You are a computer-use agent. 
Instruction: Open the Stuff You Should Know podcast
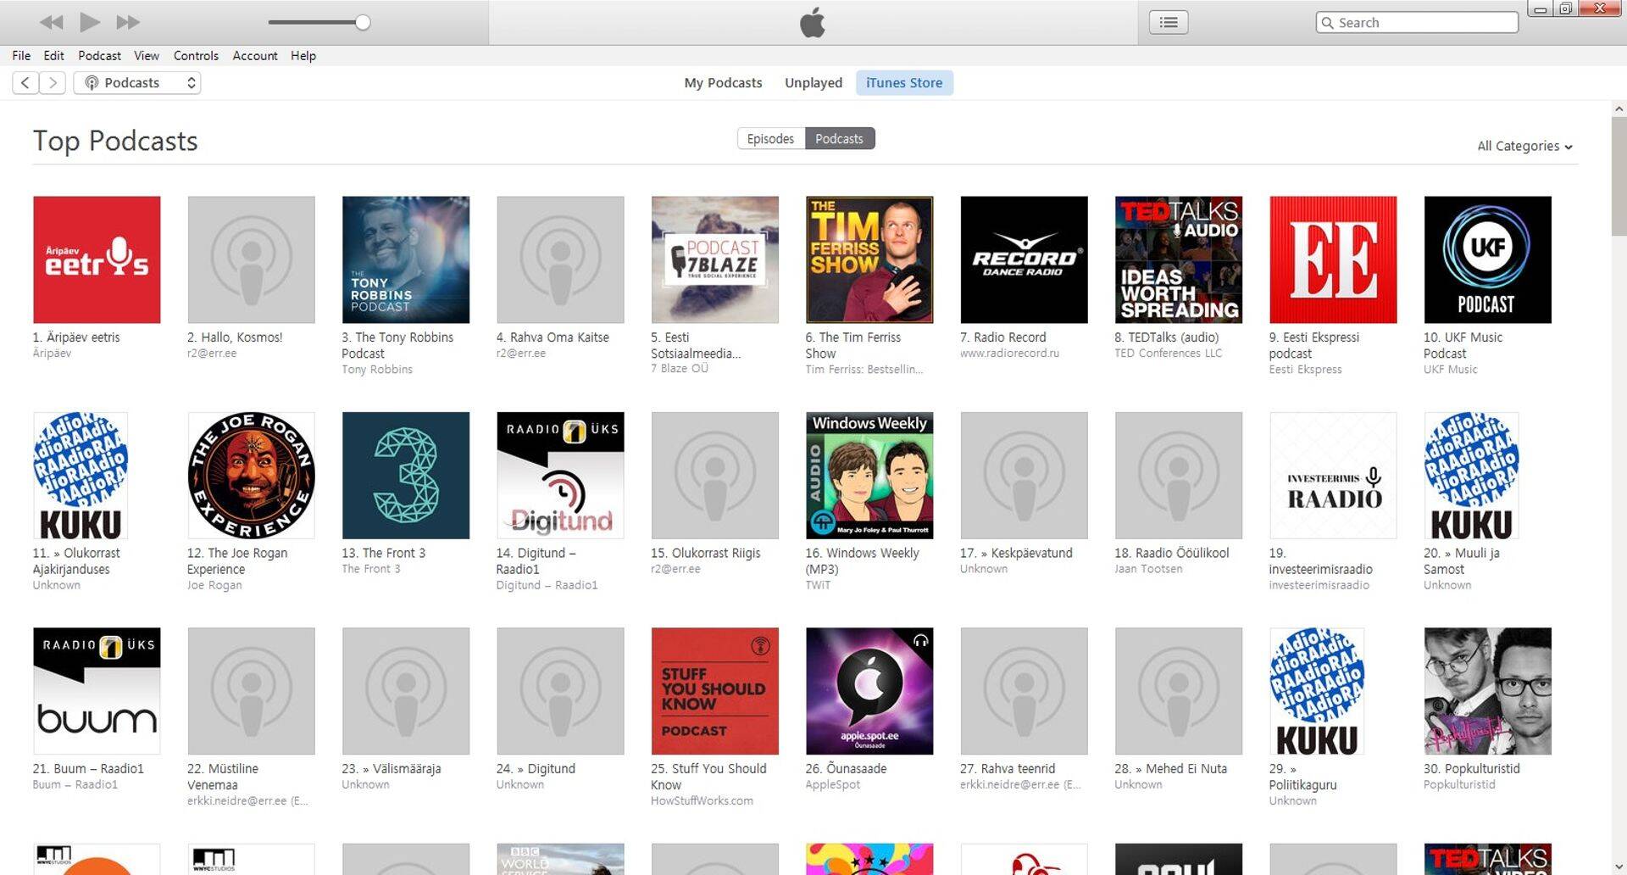click(x=714, y=690)
